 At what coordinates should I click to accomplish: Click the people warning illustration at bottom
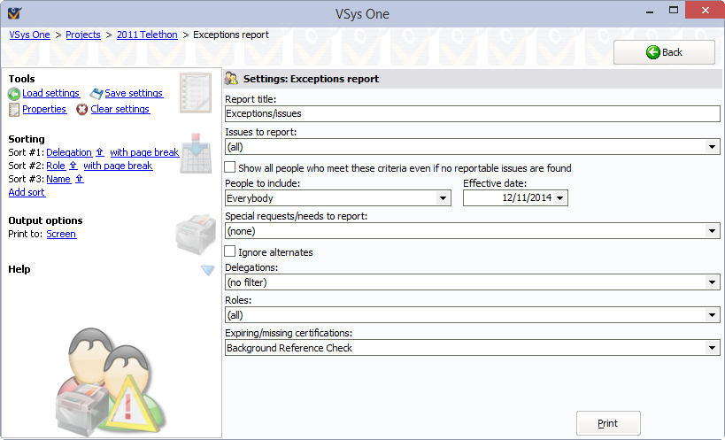point(111,382)
